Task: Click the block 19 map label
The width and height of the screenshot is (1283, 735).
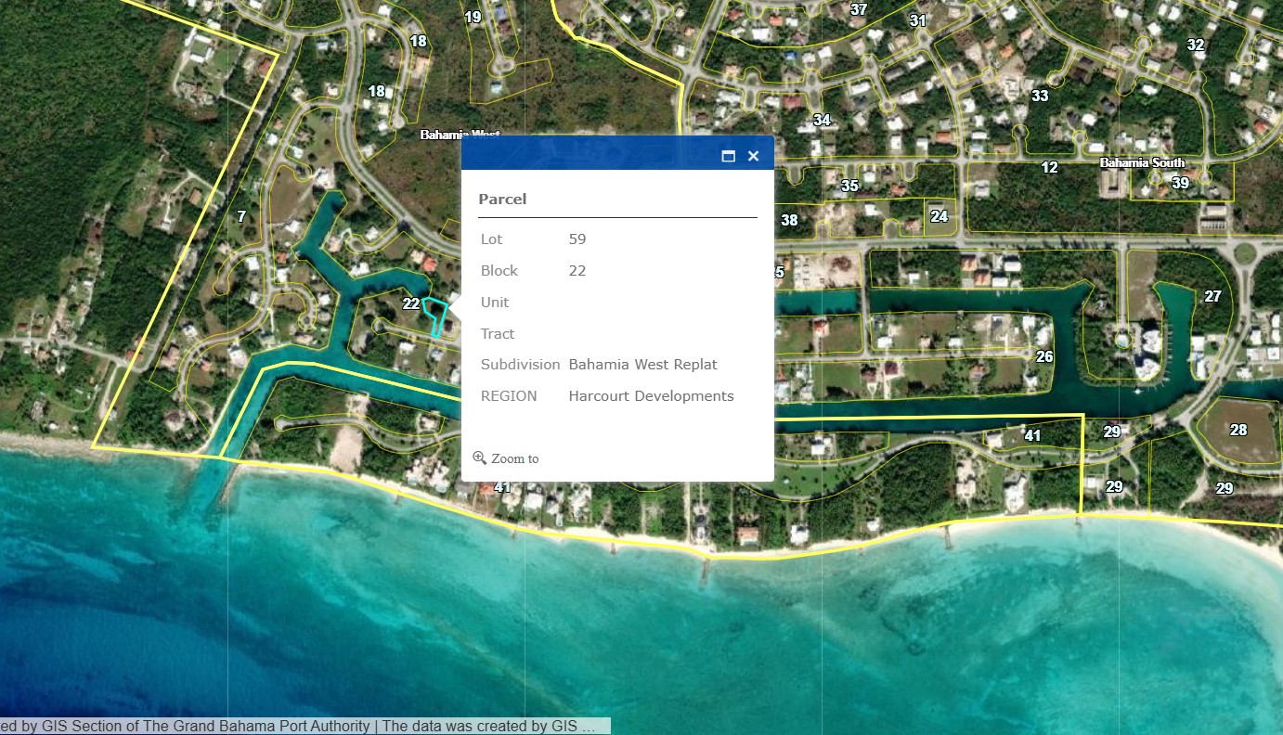Action: 473,17
